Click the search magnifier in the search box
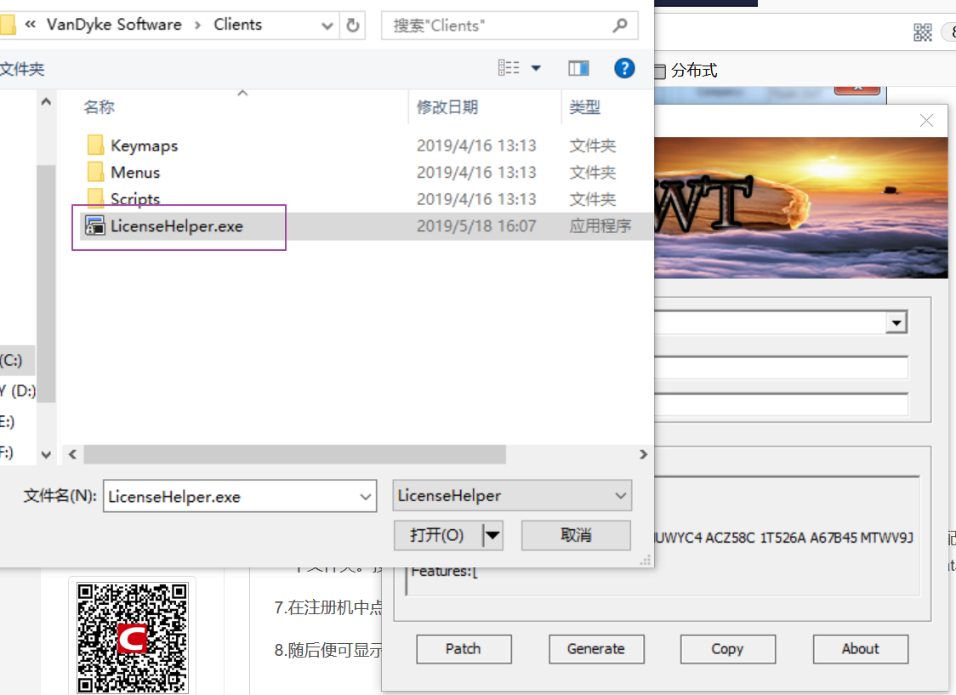This screenshot has height=695, width=956. [x=619, y=26]
